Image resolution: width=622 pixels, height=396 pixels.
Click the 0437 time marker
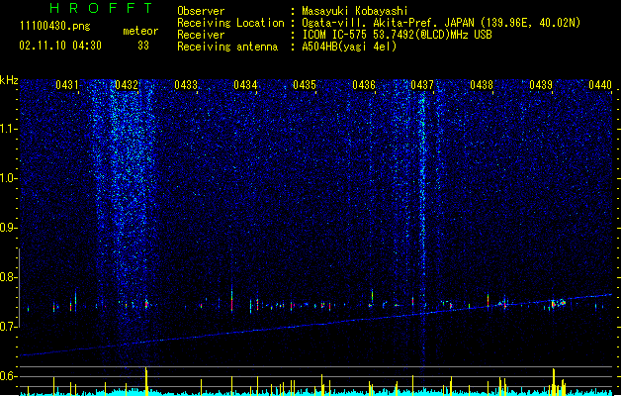point(422,85)
